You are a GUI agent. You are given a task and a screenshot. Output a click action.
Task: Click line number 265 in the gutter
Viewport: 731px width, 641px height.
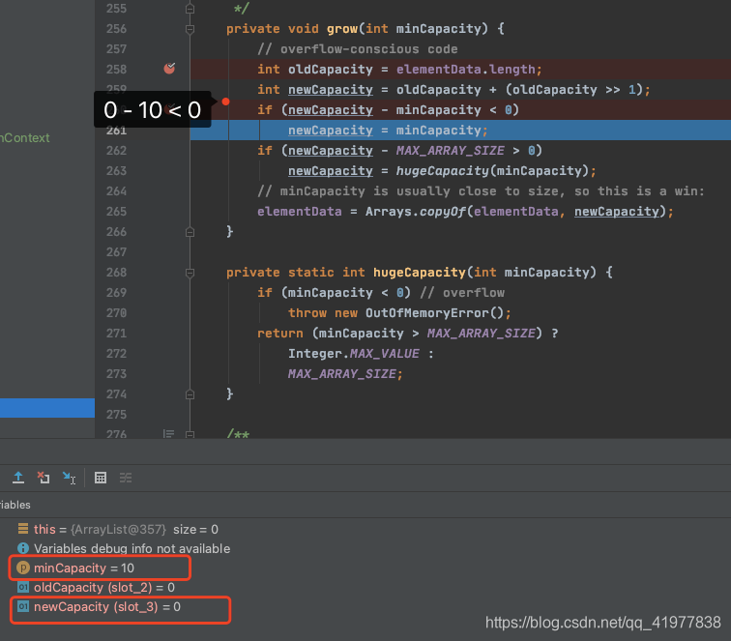pos(116,212)
